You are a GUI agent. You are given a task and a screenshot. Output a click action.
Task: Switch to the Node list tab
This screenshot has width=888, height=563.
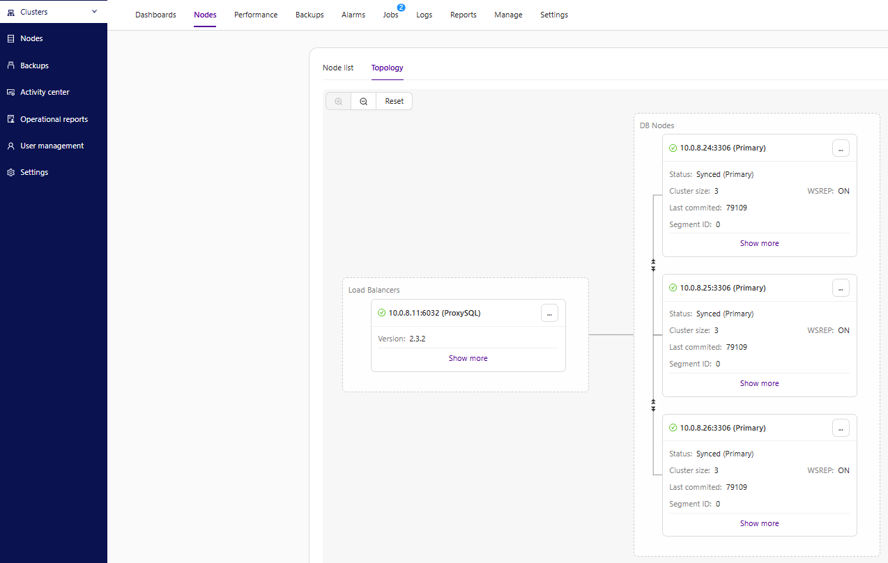coord(338,68)
